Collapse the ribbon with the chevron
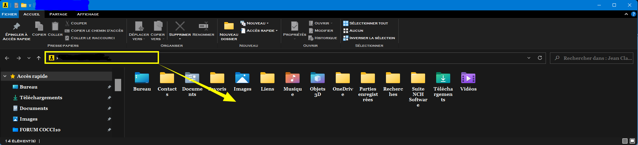Viewport: 638px width, 145px height. pos(626,14)
